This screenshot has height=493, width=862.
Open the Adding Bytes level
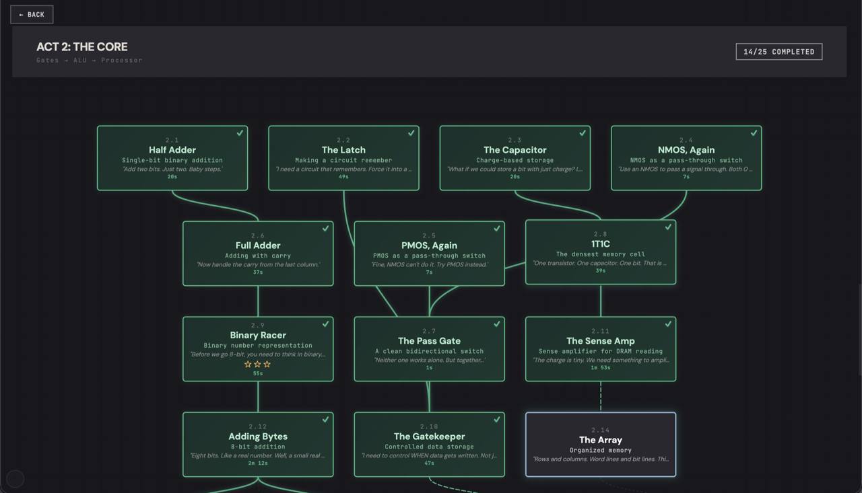point(258,445)
